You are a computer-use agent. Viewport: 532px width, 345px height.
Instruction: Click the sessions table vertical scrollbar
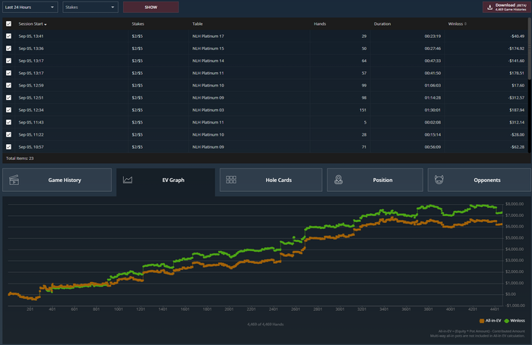[x=530, y=48]
